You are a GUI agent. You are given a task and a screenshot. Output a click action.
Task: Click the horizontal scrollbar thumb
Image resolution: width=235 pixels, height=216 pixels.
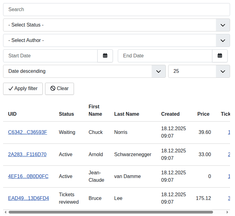pos(111,212)
